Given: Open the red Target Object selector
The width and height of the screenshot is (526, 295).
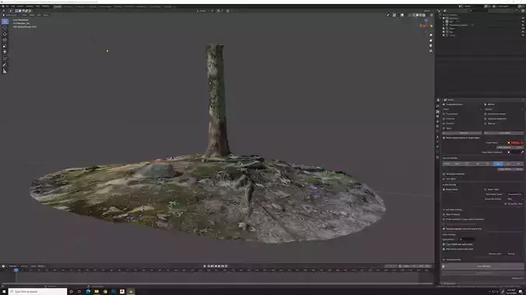Looking at the screenshot, I should point(515,143).
